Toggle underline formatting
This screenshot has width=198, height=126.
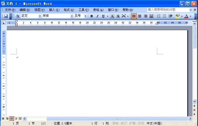pyautogui.click(x=103, y=16)
